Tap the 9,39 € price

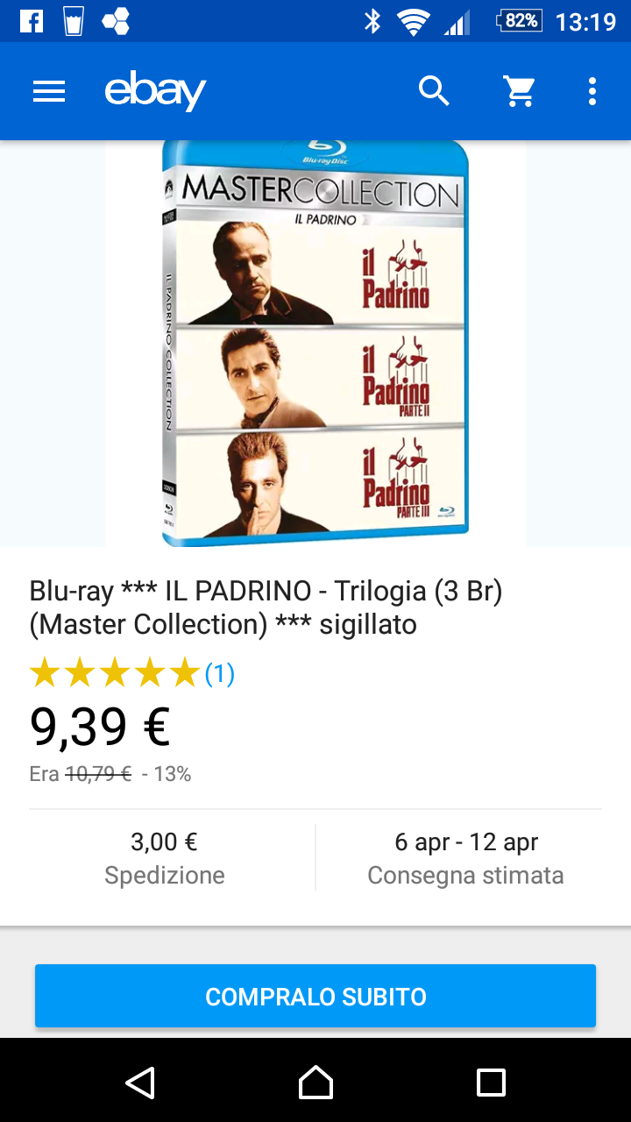click(x=100, y=726)
